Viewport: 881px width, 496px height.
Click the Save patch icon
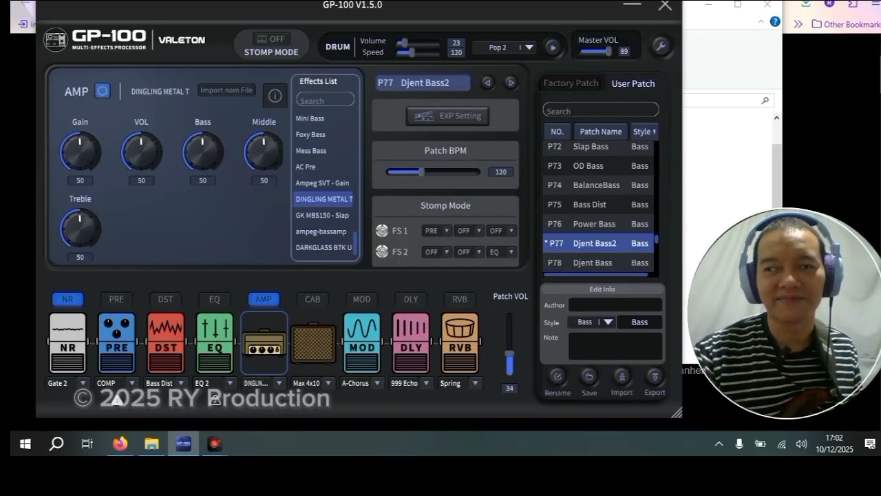[x=588, y=376]
